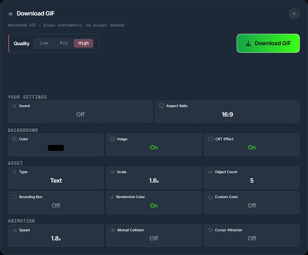
Task: Click the CRT Effect label
Action: click(x=224, y=139)
